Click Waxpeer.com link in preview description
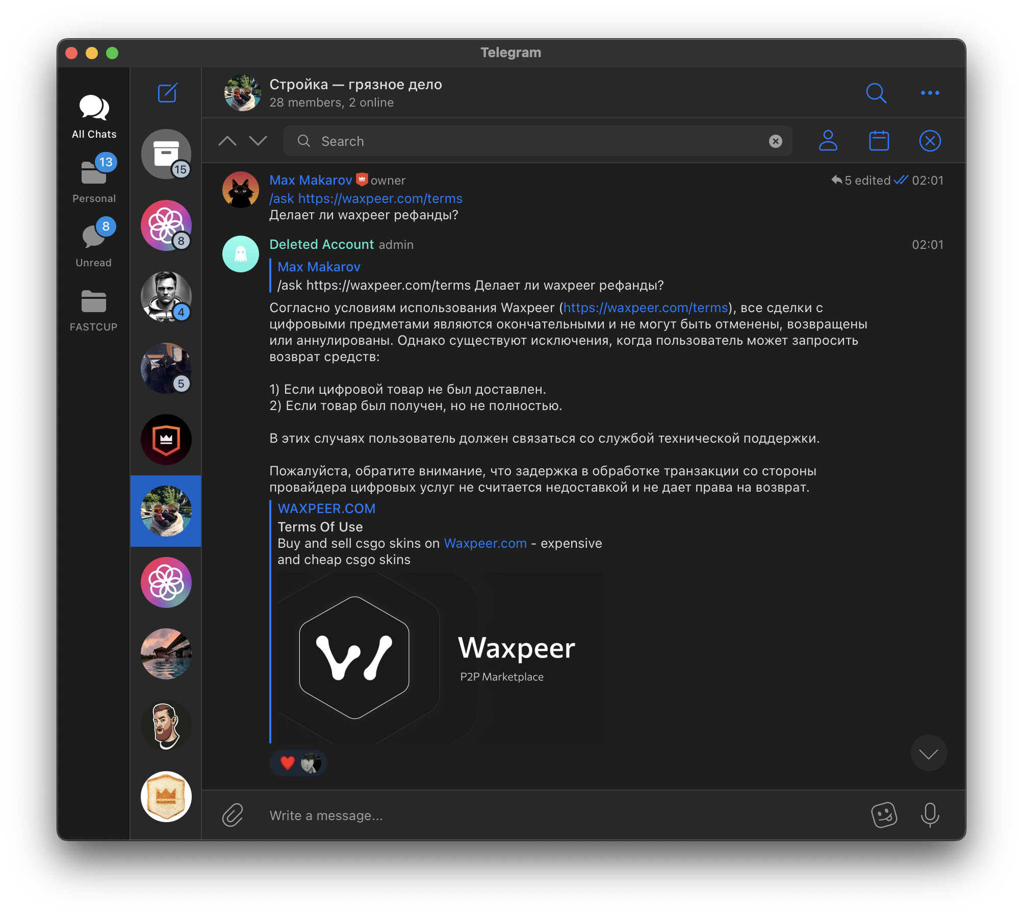The height and width of the screenshot is (916, 1023). 485,543
